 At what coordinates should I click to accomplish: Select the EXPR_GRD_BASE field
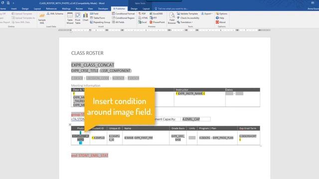[178, 138]
